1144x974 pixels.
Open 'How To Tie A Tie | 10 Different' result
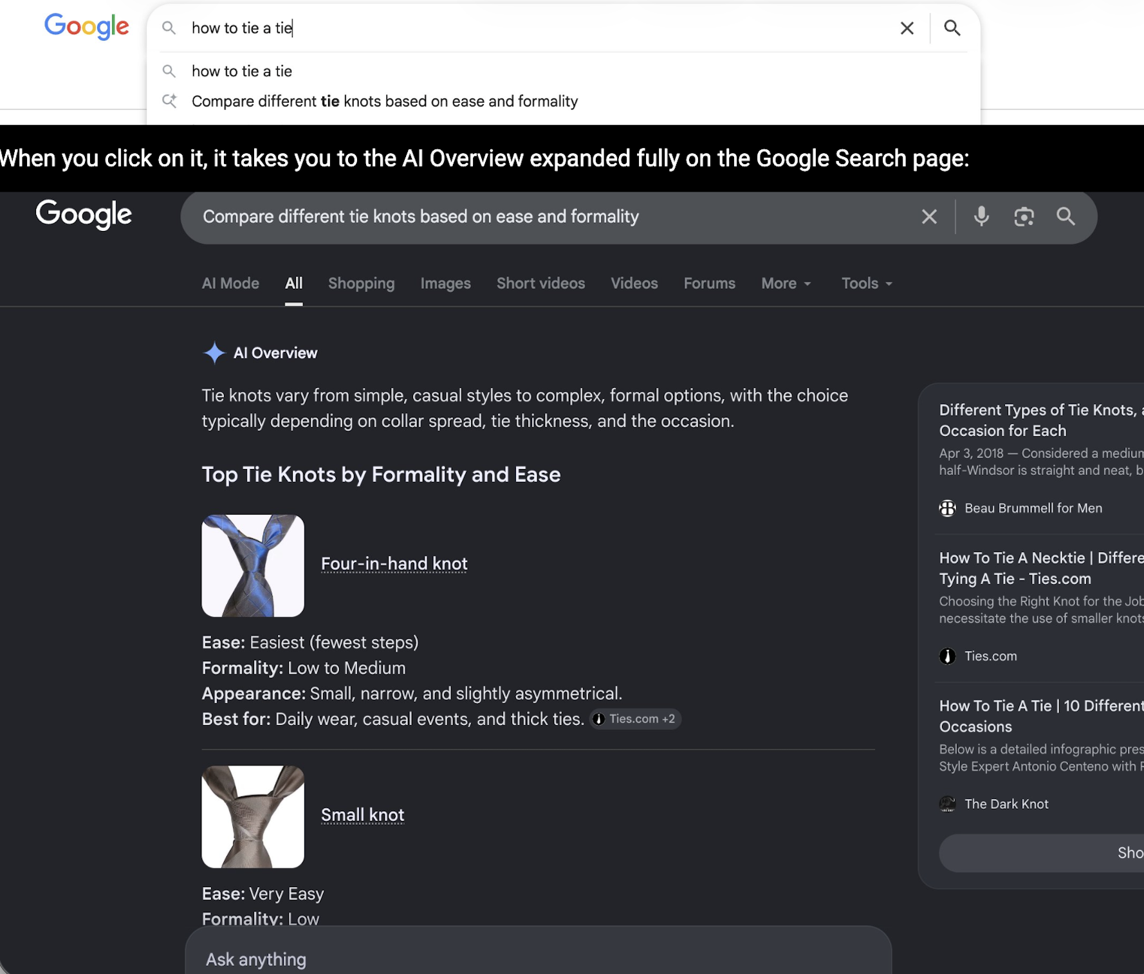(1041, 717)
